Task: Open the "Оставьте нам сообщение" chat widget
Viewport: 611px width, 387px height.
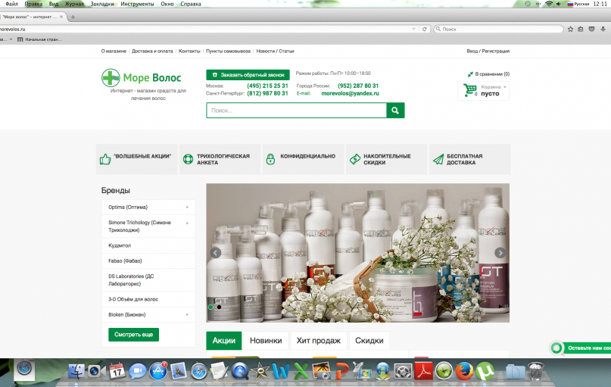Action: 581,348
